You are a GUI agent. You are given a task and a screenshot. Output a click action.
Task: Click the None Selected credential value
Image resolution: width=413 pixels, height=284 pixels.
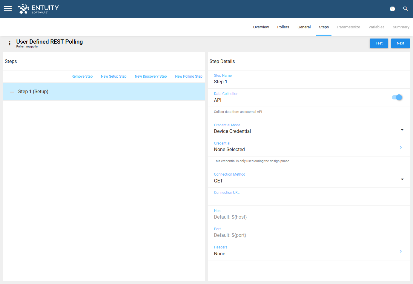pos(229,150)
